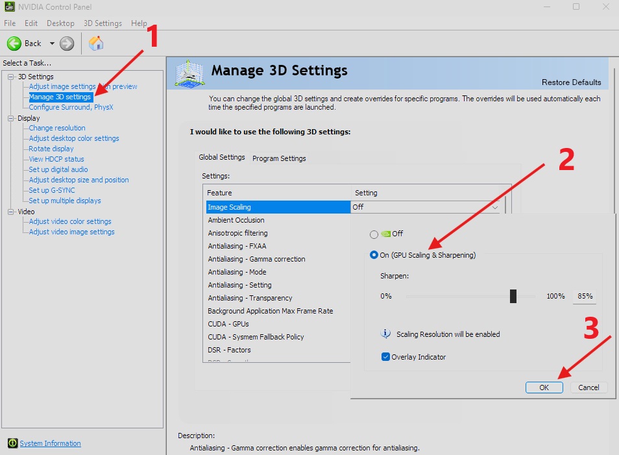This screenshot has width=619, height=455.
Task: Open the Image Scaling setting dropdown
Action: 495,207
